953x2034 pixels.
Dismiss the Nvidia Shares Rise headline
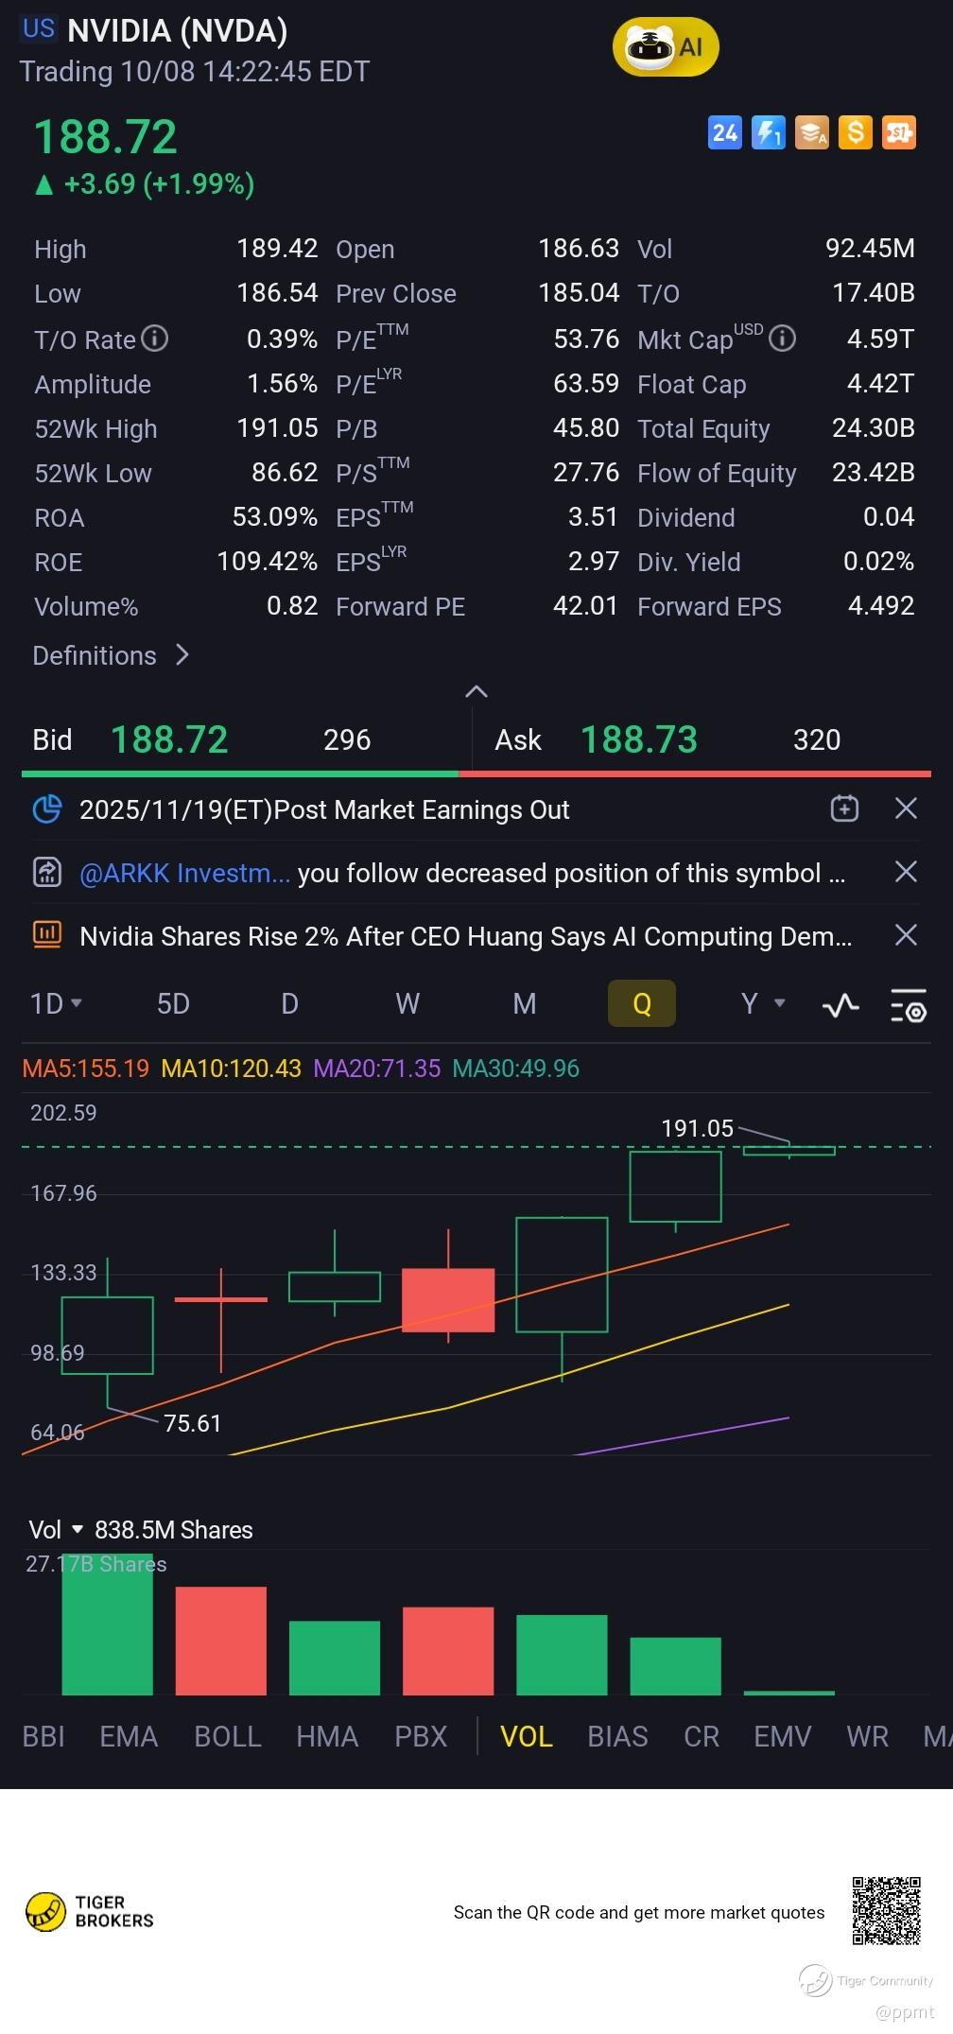click(x=906, y=935)
